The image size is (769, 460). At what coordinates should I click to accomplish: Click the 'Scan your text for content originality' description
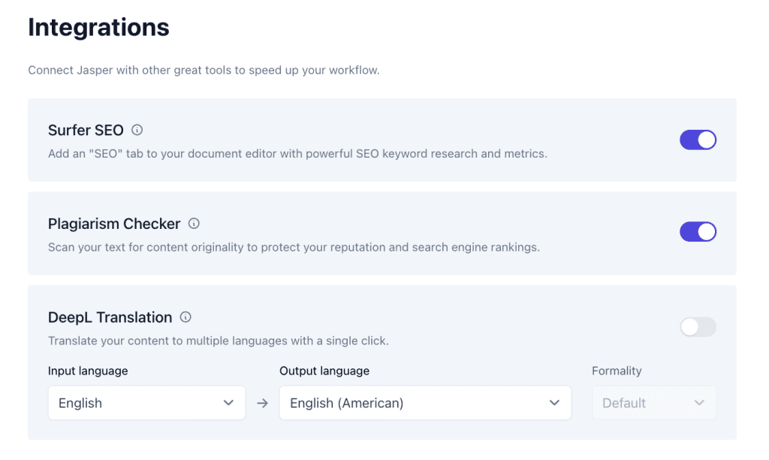pos(294,248)
